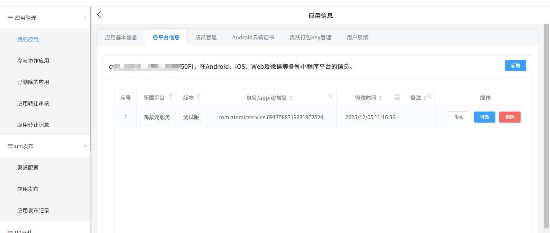Click the 测试版 version link
This screenshot has height=233, width=550.
pos(191,117)
